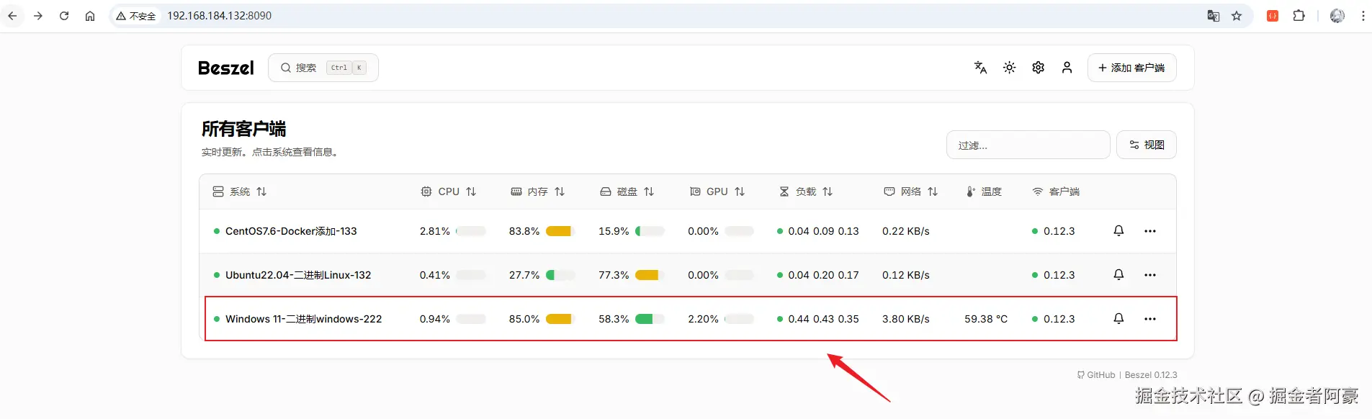Sort table by 磁盘 column
Viewport: 1372px width, 419px height.
[627, 192]
